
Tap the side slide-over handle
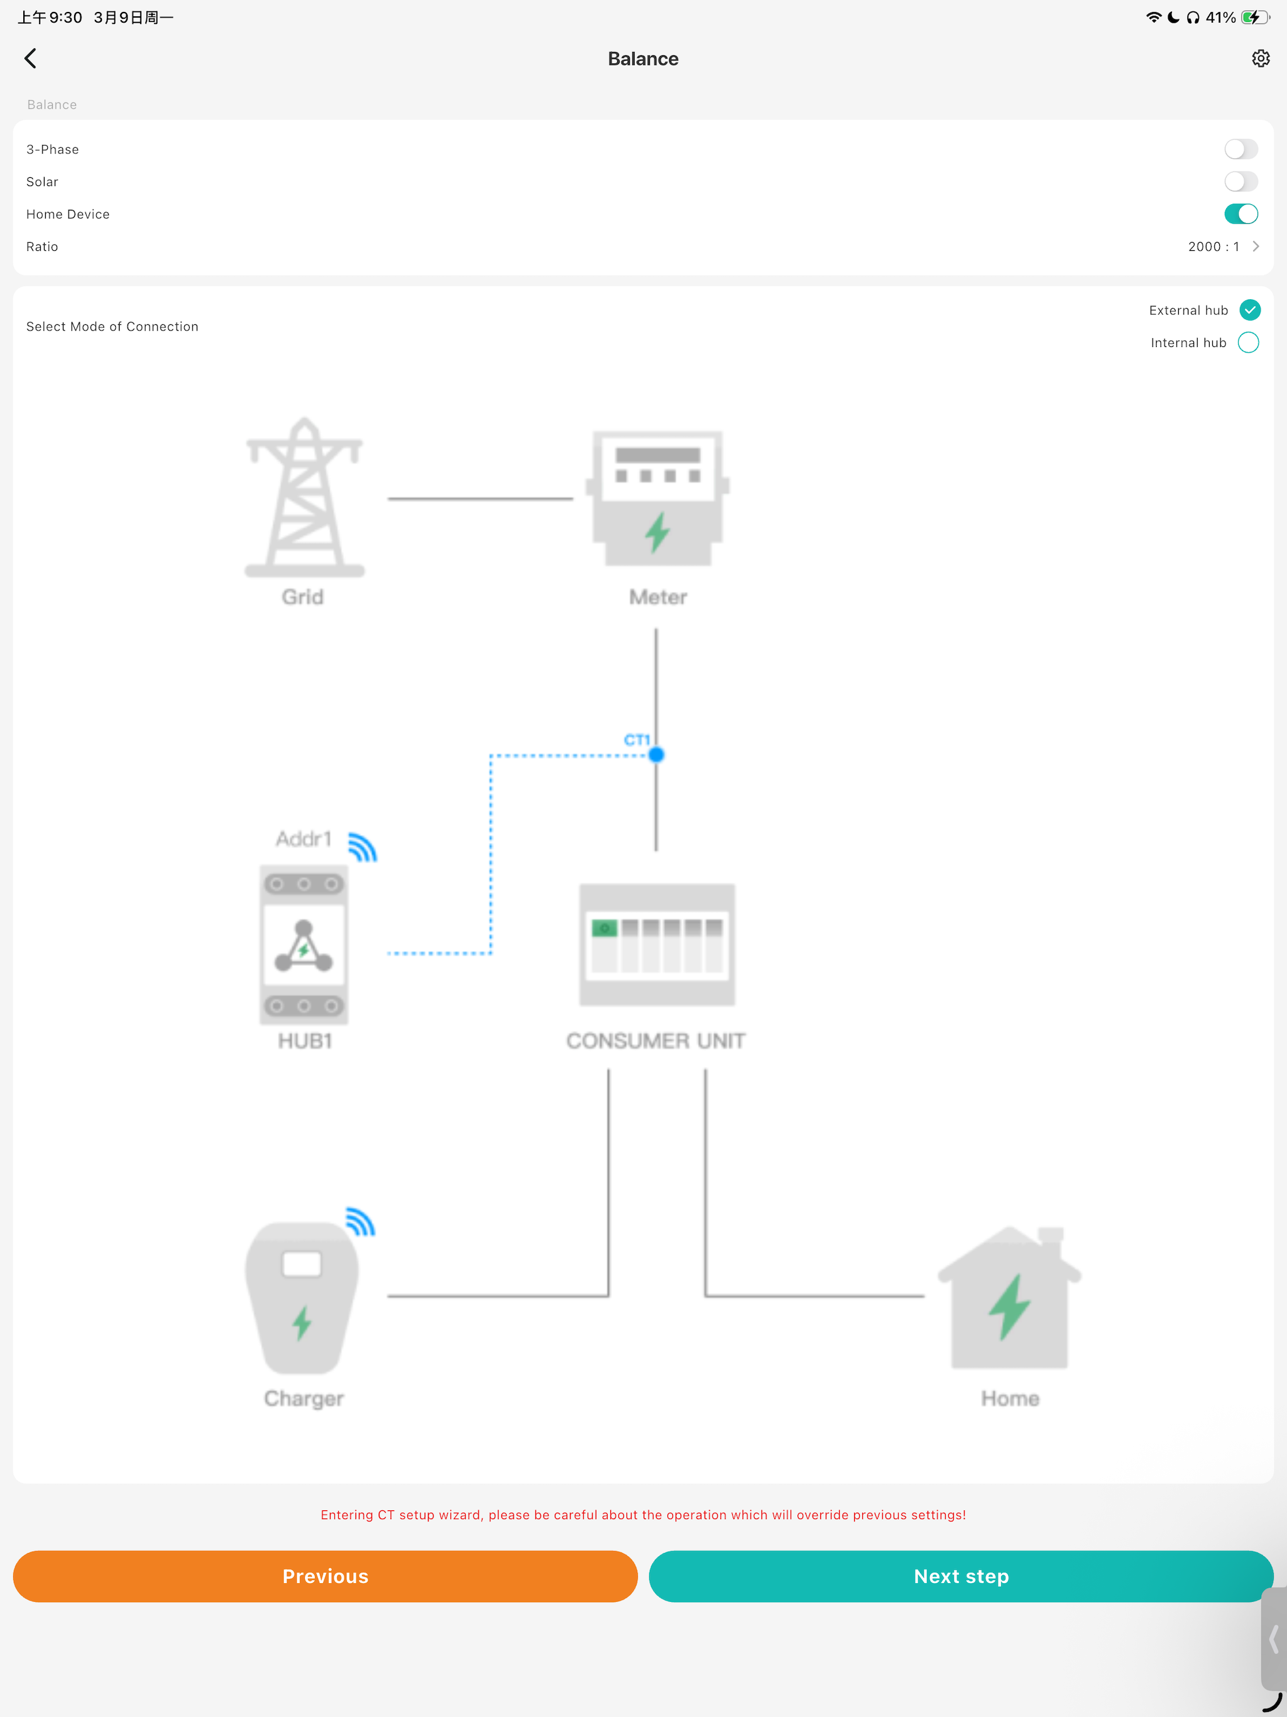coord(1274,1639)
